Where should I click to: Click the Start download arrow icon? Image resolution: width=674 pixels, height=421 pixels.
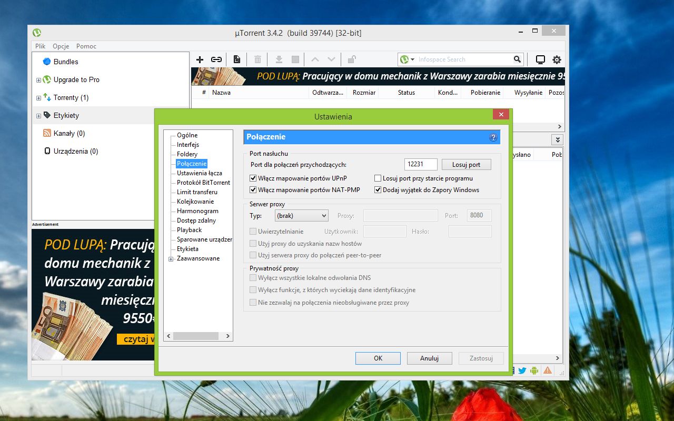tap(279, 59)
